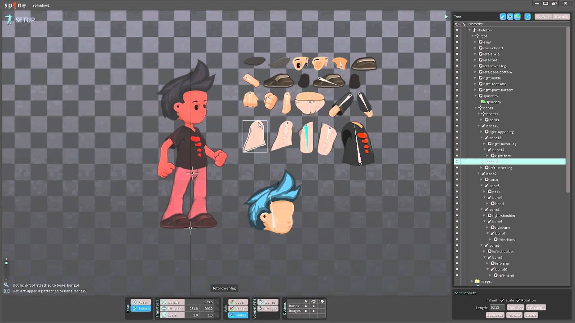Viewport: 575px width, 323px height.
Task: Click the names tag column in Options
Action: (x=322, y=301)
